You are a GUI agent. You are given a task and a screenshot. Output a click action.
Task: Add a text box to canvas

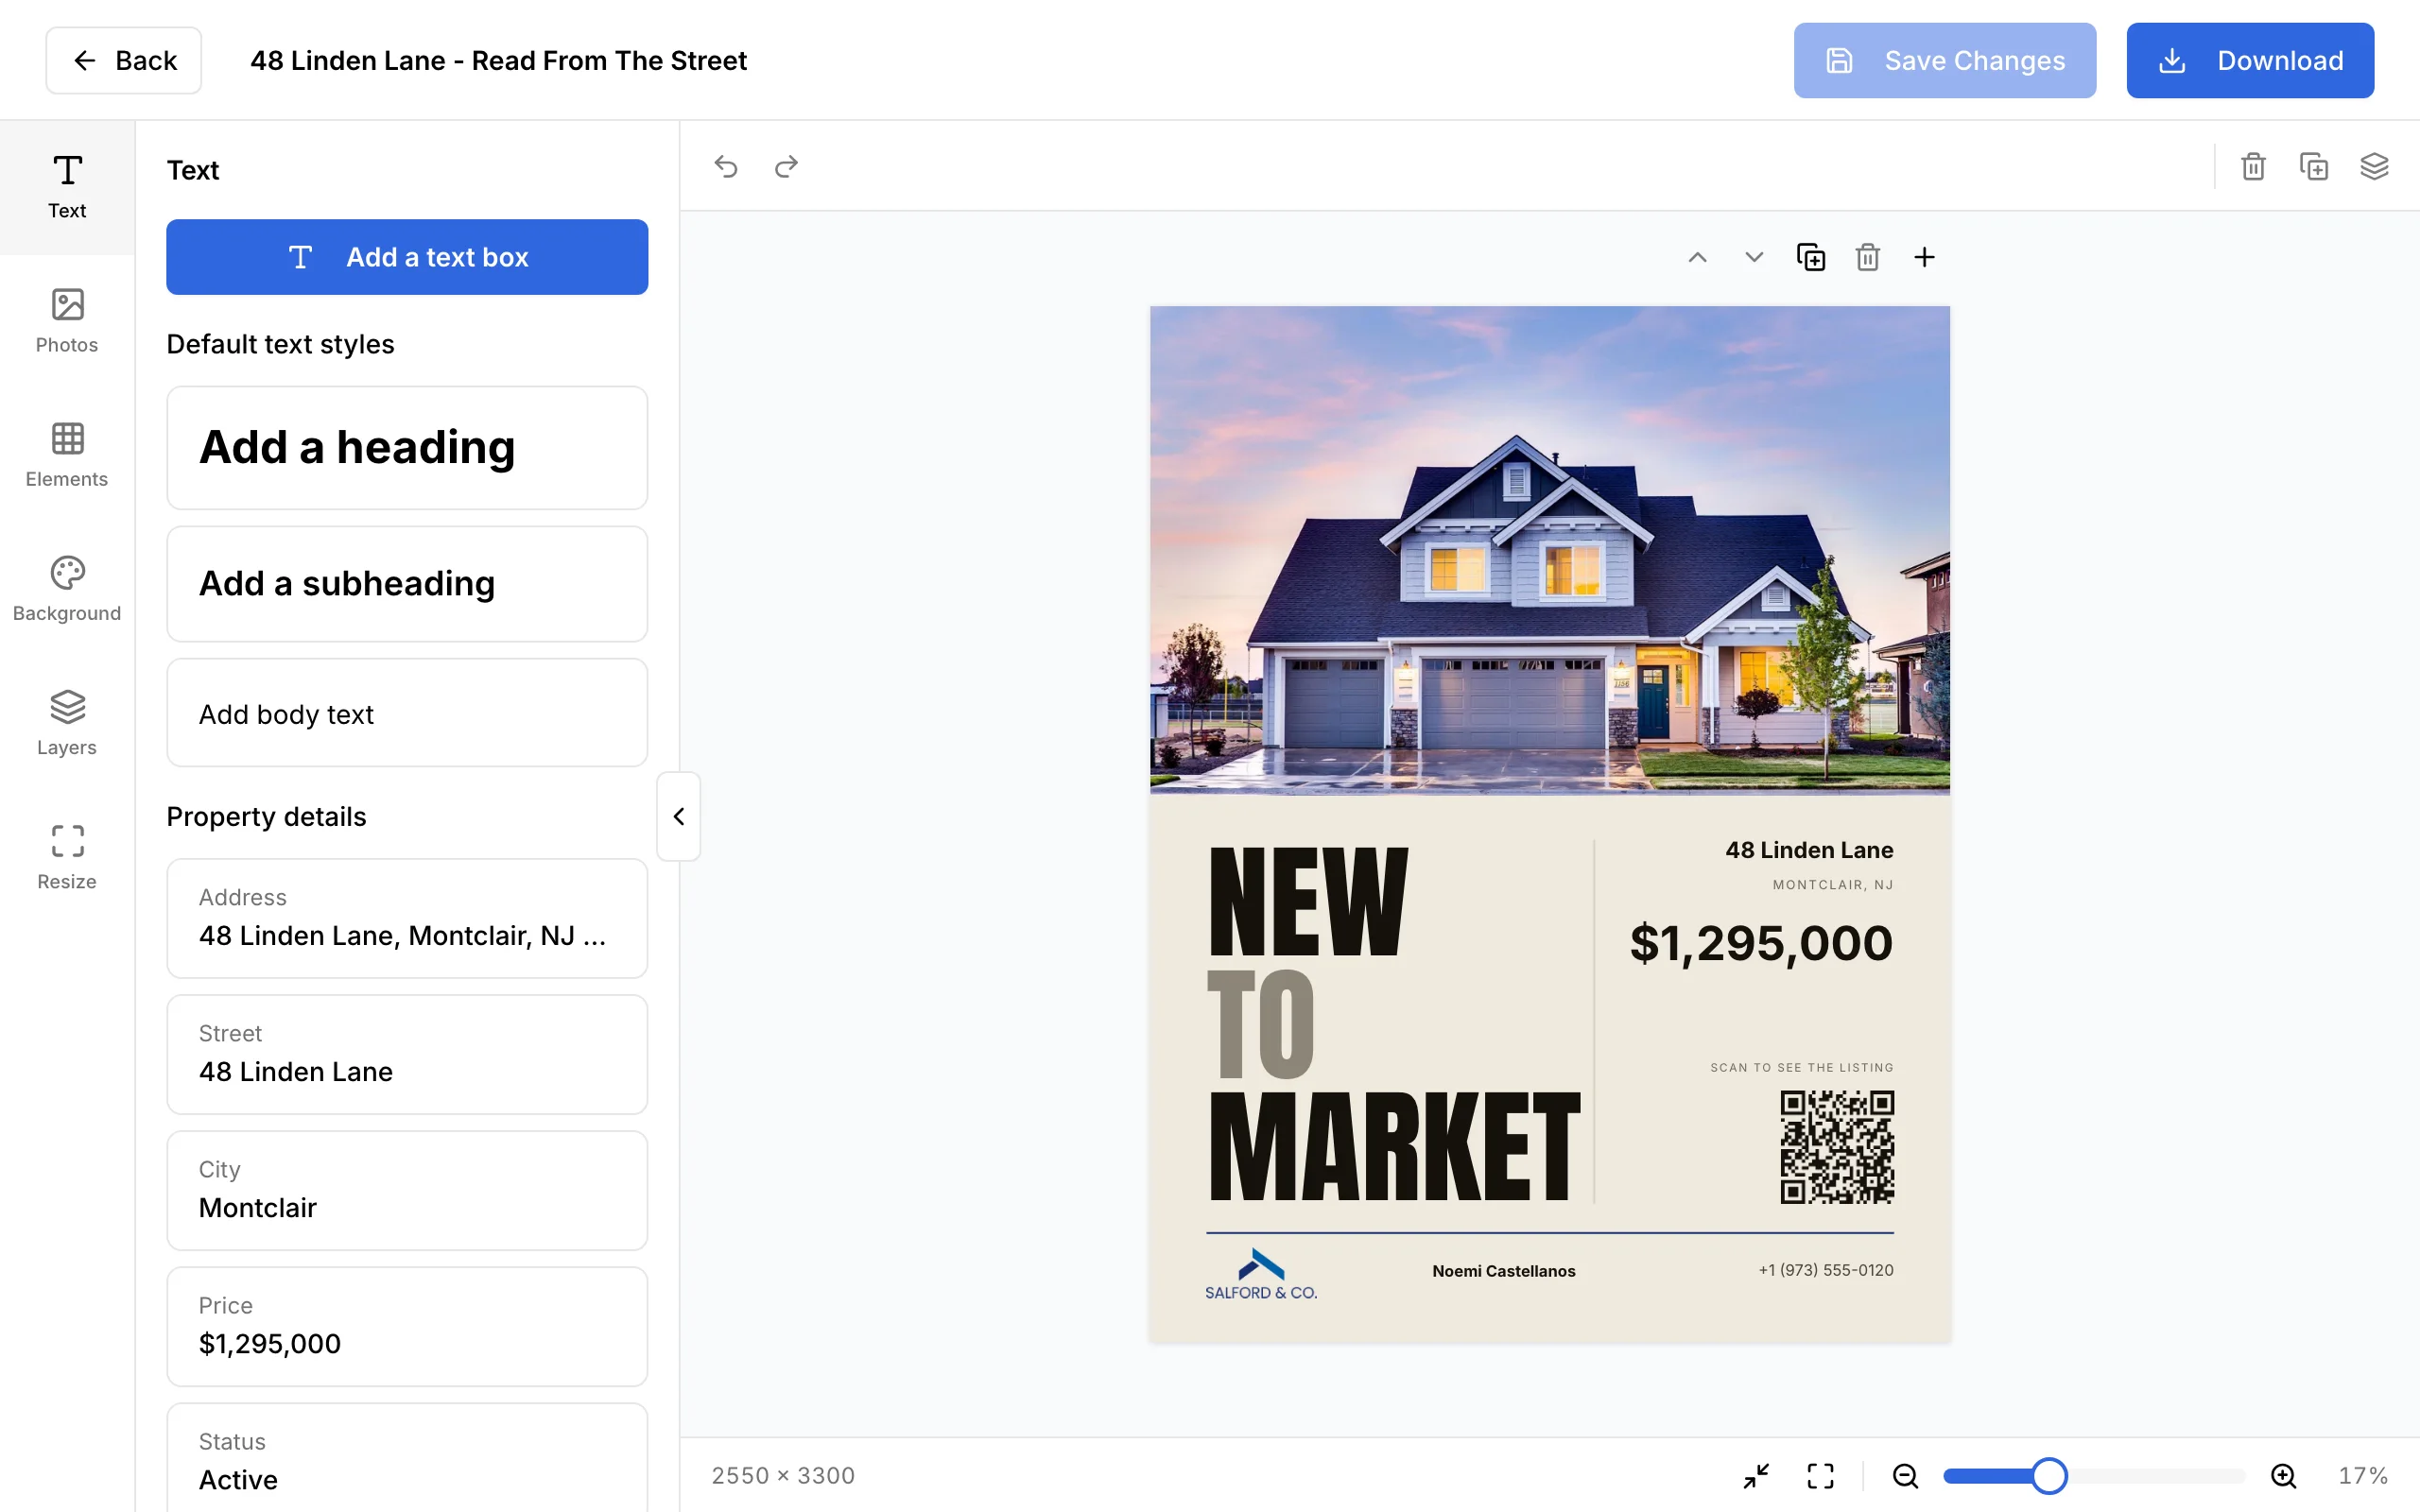click(407, 257)
